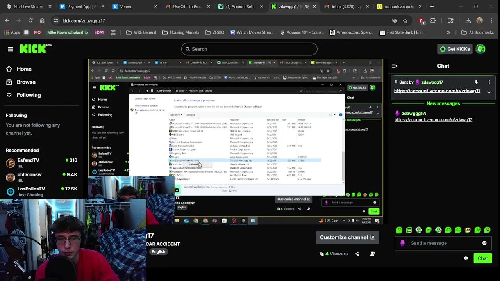This screenshot has width=500, height=281.
Task: Open WRE General bookmark folder
Action: pyautogui.click(x=141, y=32)
